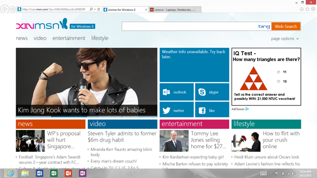Viewport: 317px width, 178px height.
Task: Open Miranda Kerr bikini body link
Action: coord(121,152)
